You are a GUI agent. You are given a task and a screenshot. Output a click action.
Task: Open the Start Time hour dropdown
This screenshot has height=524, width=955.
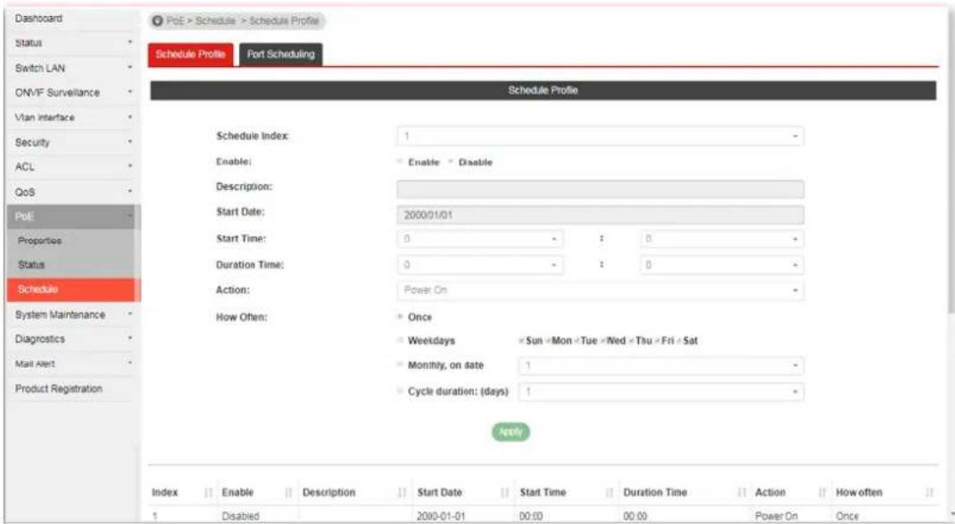click(x=480, y=239)
